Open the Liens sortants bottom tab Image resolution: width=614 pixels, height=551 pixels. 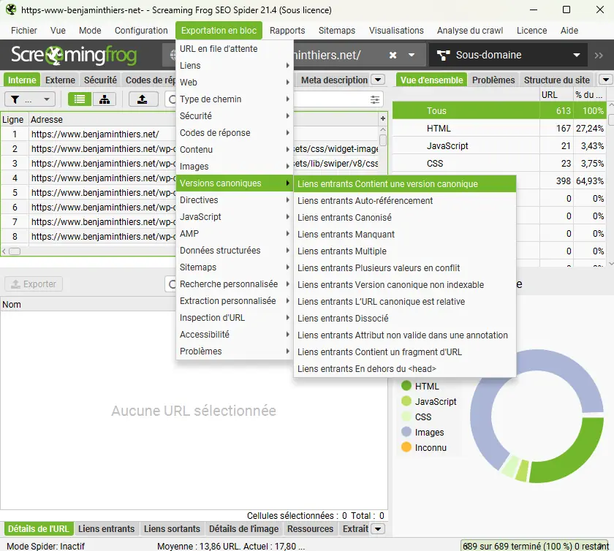point(172,529)
